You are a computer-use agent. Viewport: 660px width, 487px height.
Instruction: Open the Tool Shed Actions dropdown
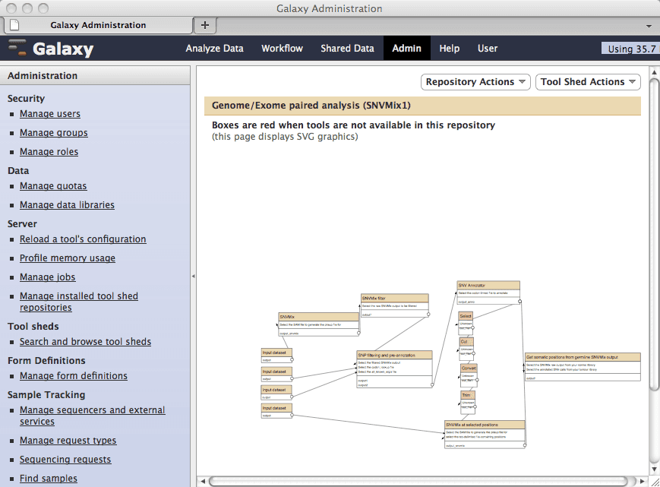coord(589,82)
